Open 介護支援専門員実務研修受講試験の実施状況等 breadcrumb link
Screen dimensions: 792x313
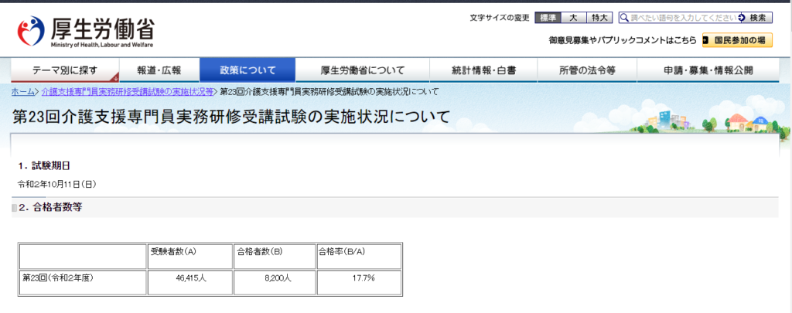tap(128, 92)
